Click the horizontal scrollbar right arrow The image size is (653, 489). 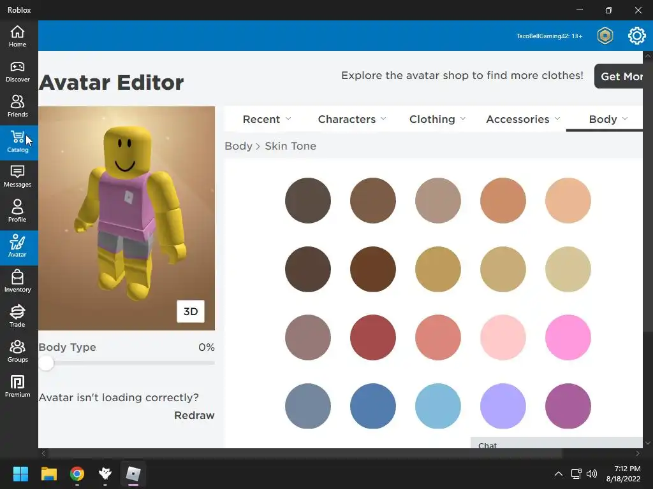click(x=638, y=453)
